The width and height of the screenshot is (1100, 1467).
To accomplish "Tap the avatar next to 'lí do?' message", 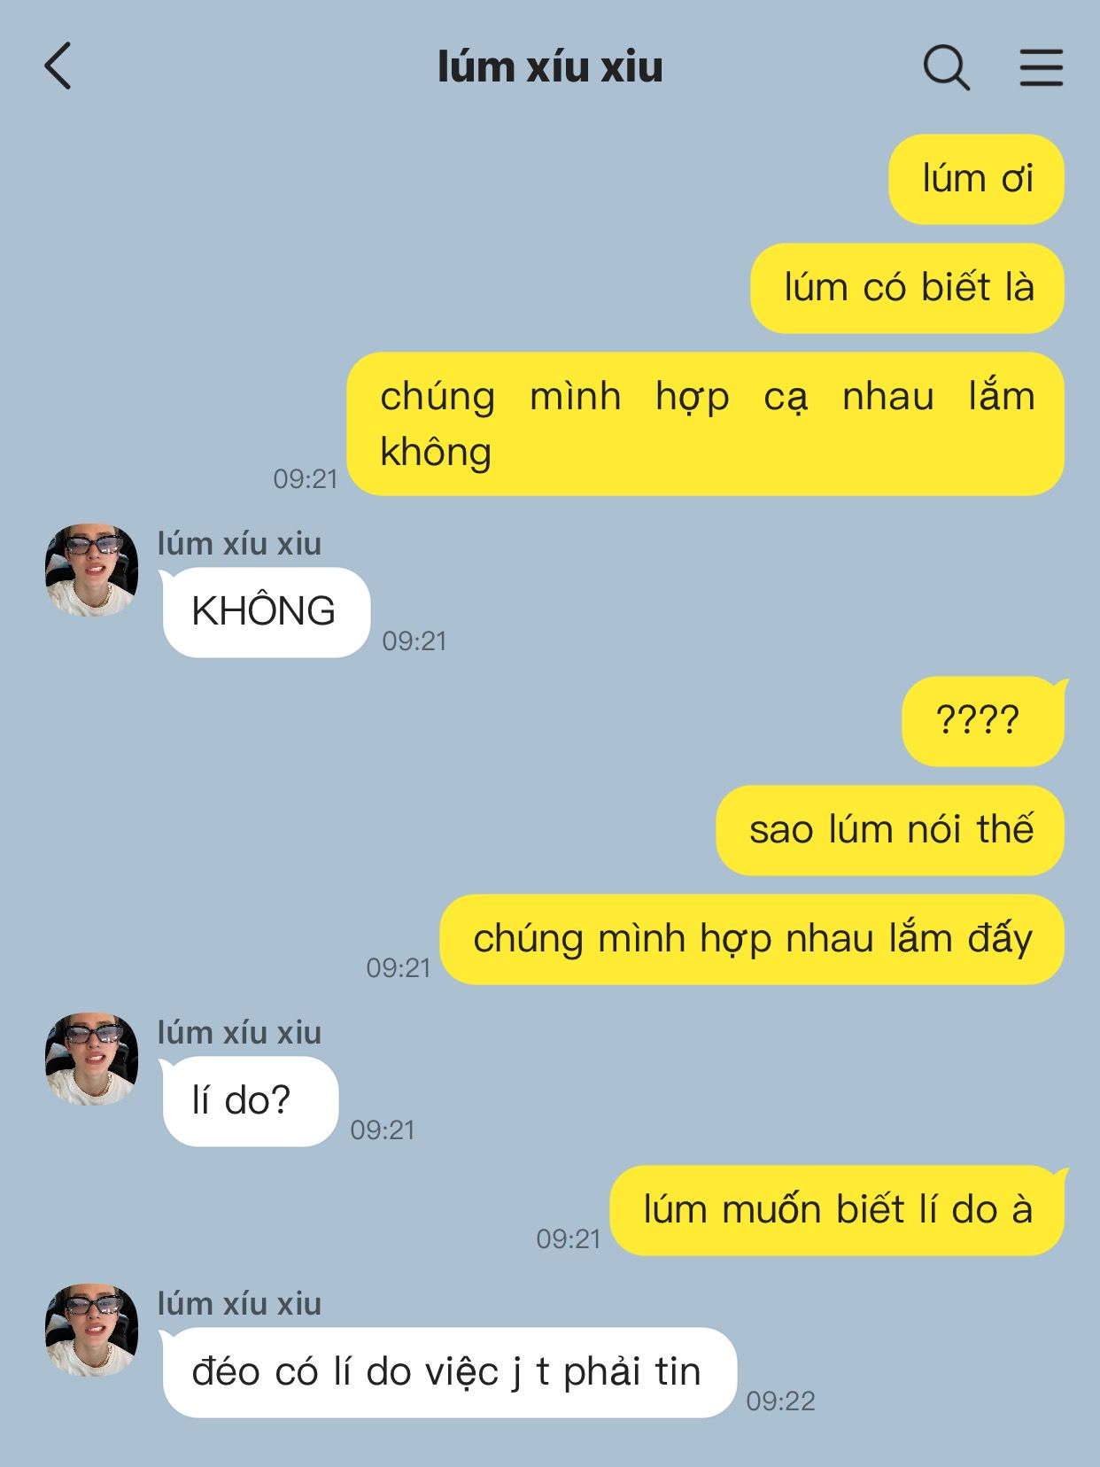I will click(x=91, y=1059).
